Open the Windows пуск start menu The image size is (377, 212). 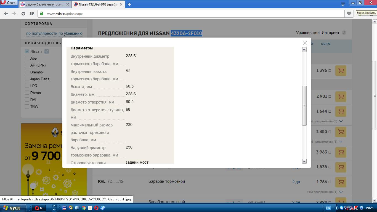pyautogui.click(x=13, y=208)
